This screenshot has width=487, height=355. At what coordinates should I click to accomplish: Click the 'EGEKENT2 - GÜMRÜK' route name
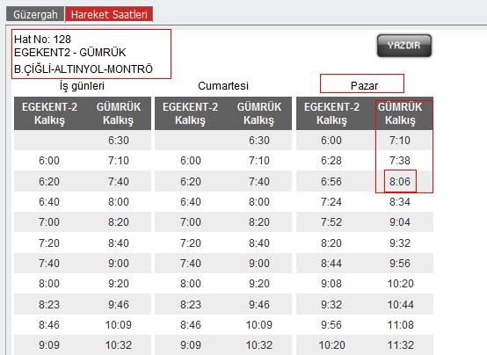click(70, 53)
